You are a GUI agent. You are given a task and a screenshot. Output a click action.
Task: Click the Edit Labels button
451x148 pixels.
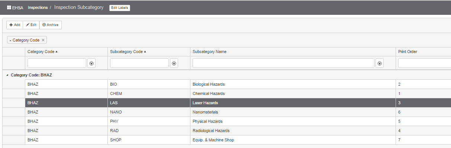[120, 8]
